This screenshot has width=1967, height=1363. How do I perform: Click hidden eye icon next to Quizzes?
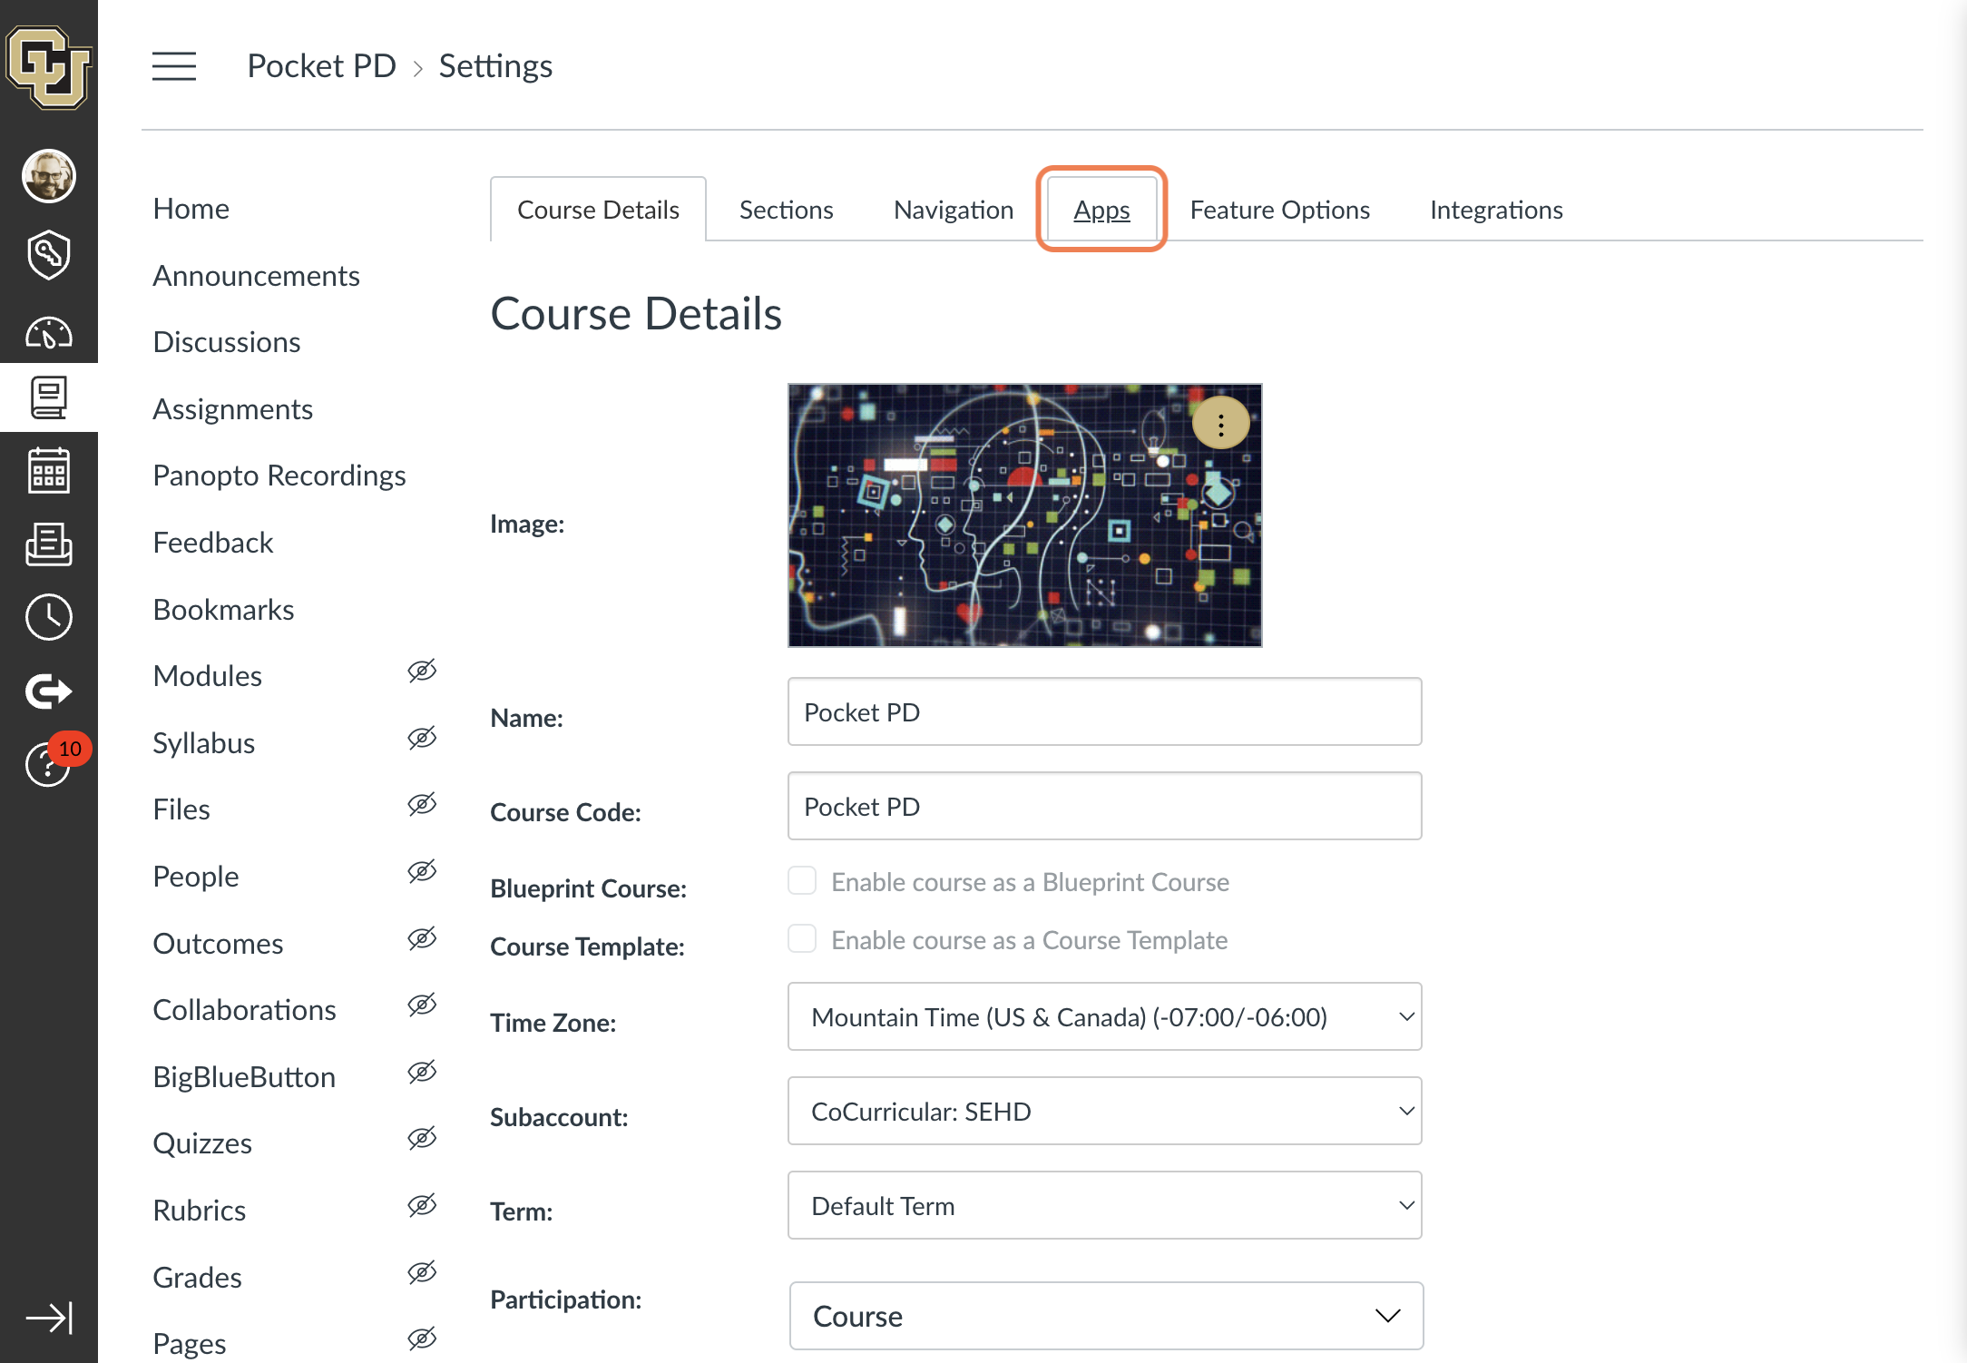coord(422,1139)
